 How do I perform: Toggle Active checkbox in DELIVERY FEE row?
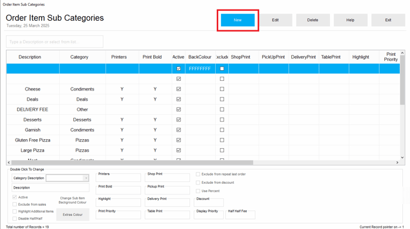point(179,109)
